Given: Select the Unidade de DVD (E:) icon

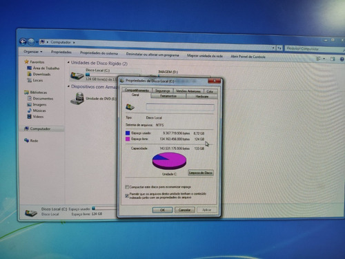Looking at the screenshot, I should pyautogui.click(x=77, y=99).
